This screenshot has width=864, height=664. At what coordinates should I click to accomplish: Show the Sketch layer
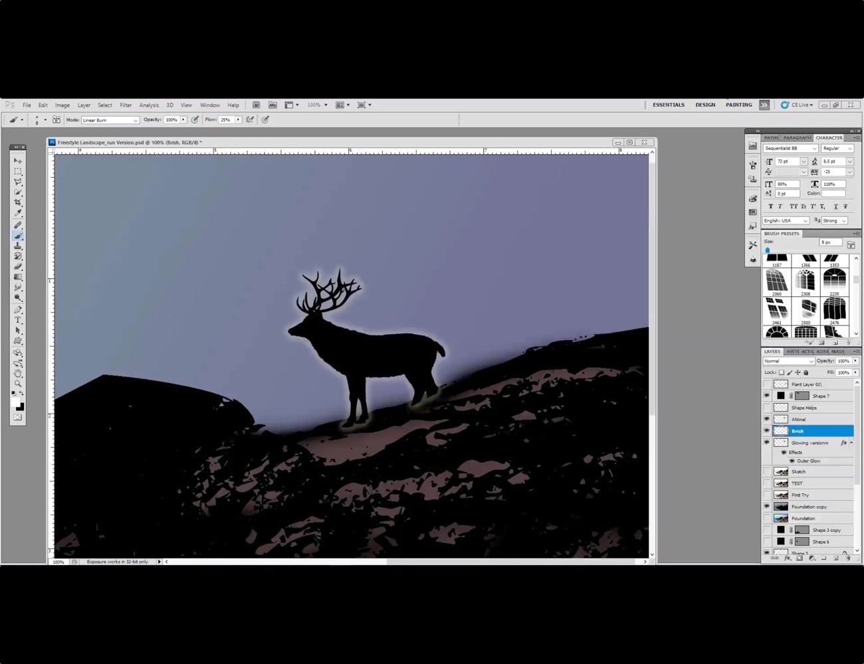(767, 472)
